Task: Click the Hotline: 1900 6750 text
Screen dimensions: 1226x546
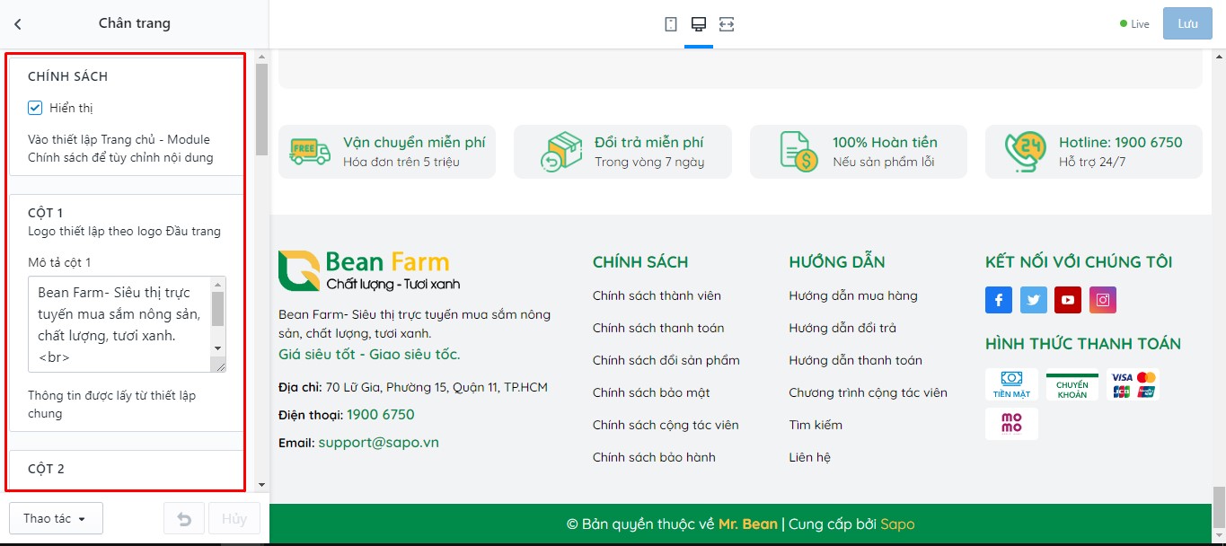Action: [x=1121, y=142]
